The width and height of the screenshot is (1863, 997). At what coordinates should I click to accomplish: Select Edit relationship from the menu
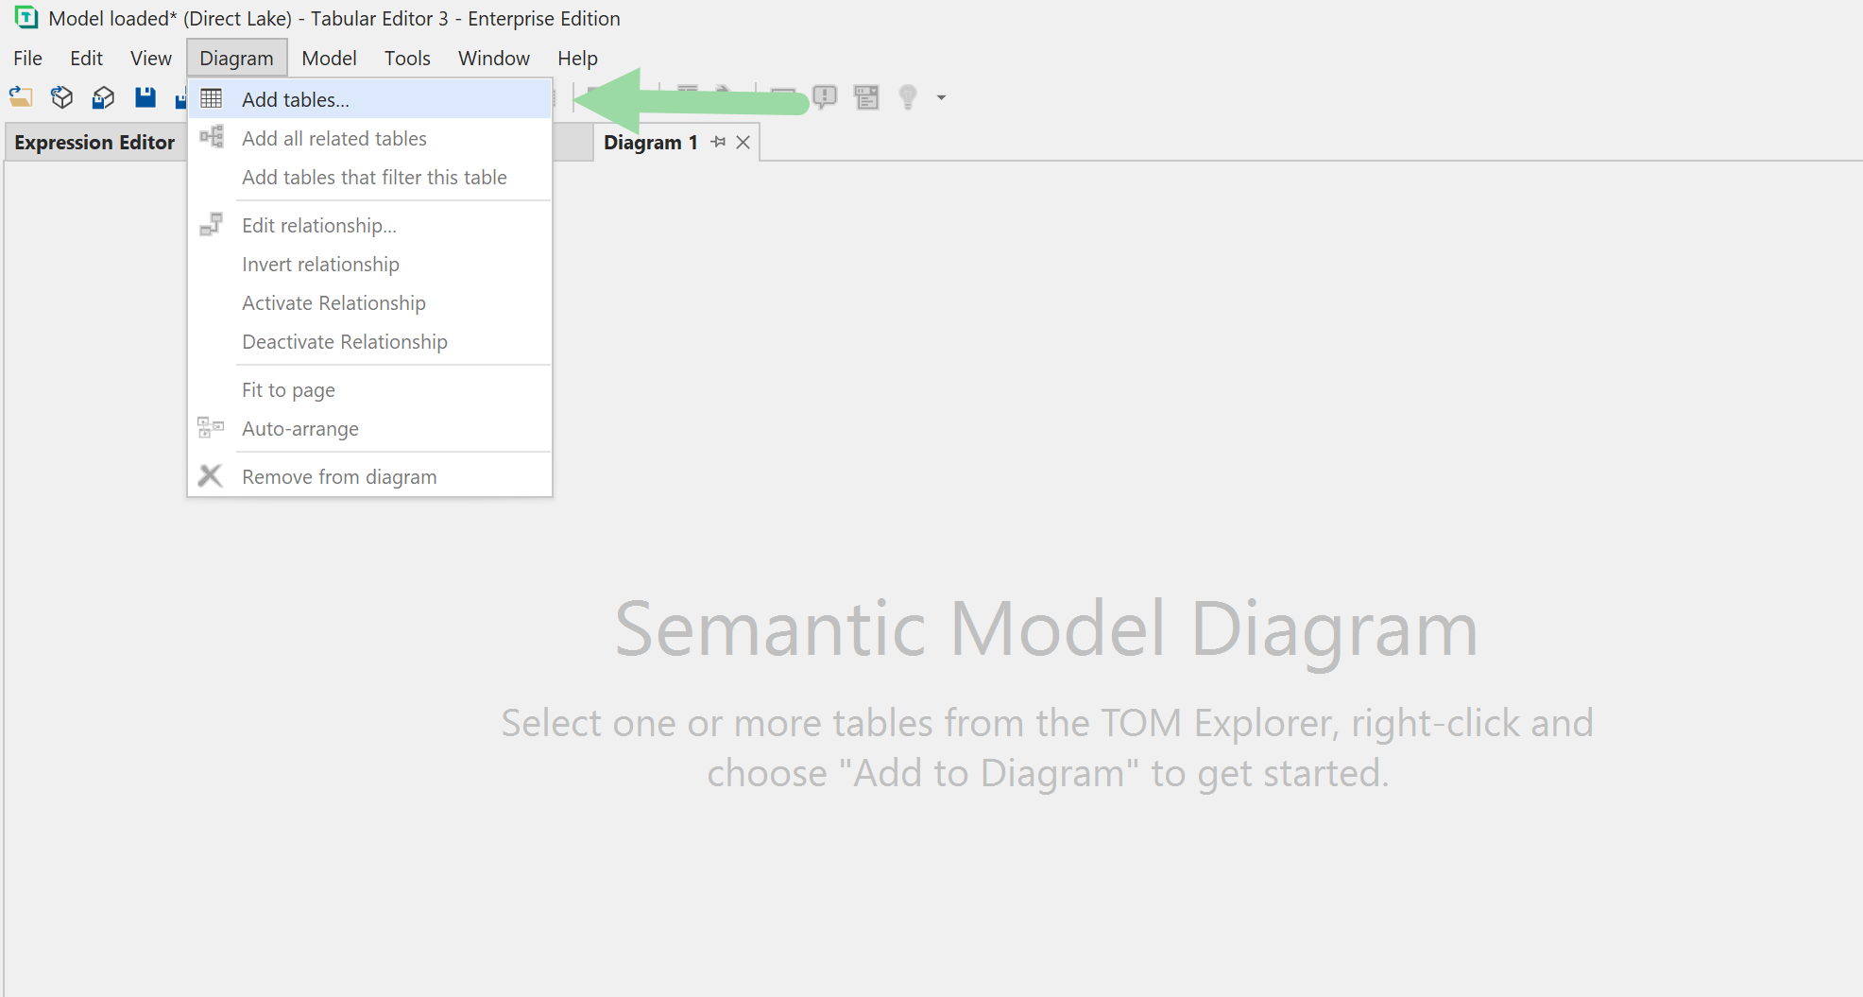point(317,225)
